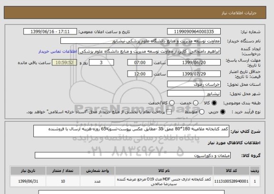Click the شرح کلی نیاز label
This screenshot has width=274, height=194.
(x=245, y=131)
